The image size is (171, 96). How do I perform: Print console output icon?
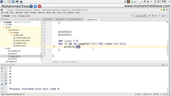pos(6,81)
